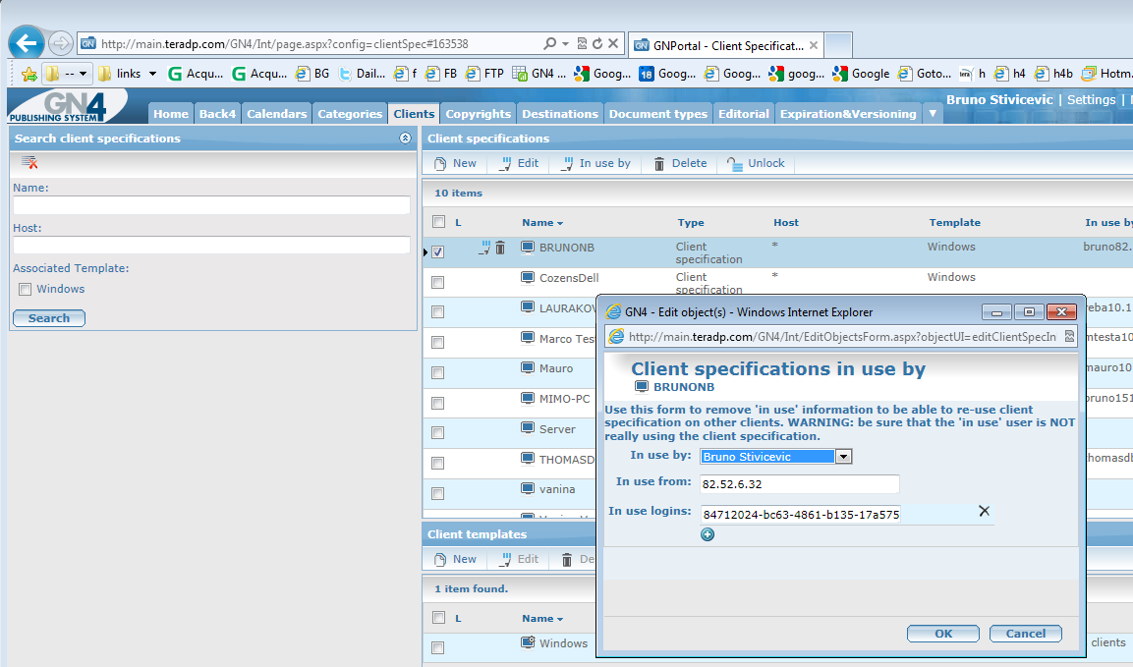The width and height of the screenshot is (1133, 667).
Task: Check the CozensDell row checkbox
Action: pos(438,283)
